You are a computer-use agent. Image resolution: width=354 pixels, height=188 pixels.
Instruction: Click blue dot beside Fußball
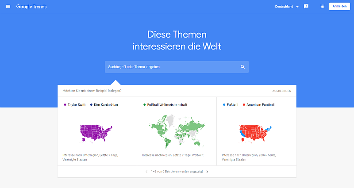point(224,105)
